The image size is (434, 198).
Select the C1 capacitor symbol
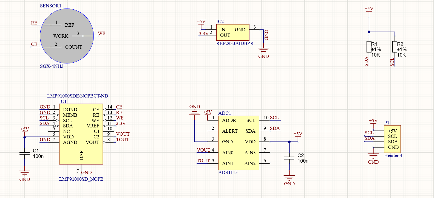click(25, 153)
